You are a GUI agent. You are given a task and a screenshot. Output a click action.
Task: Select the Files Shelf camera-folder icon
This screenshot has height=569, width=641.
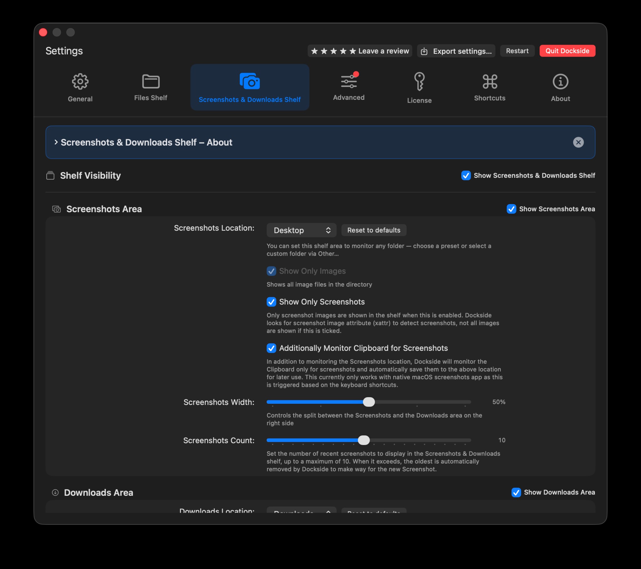150,82
